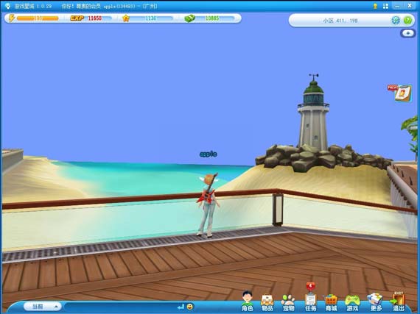This screenshot has height=314, width=420.
Task: Open the 宠物 pet paw icon
Action: [x=288, y=302]
